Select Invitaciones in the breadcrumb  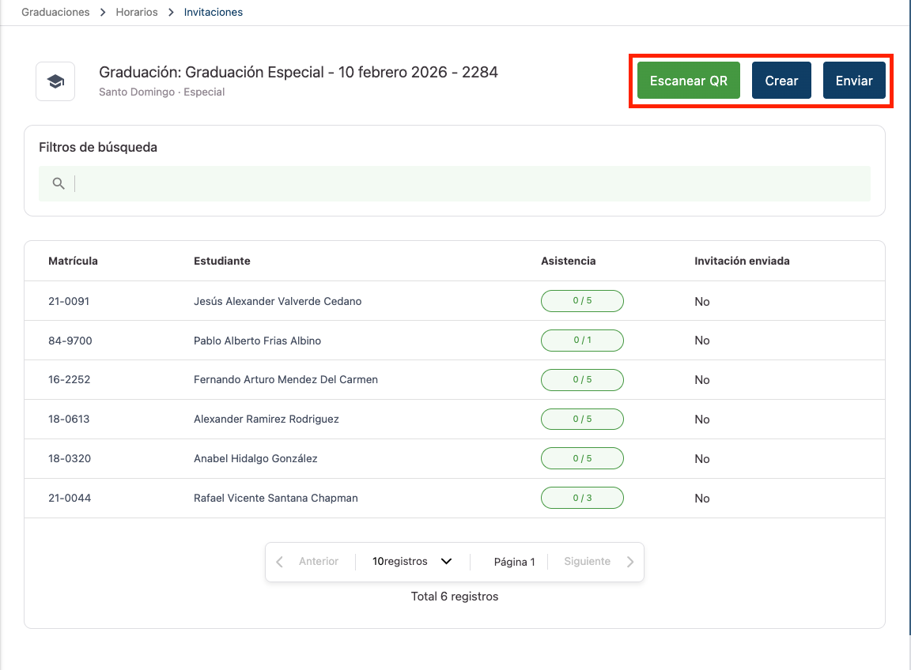pyautogui.click(x=214, y=13)
